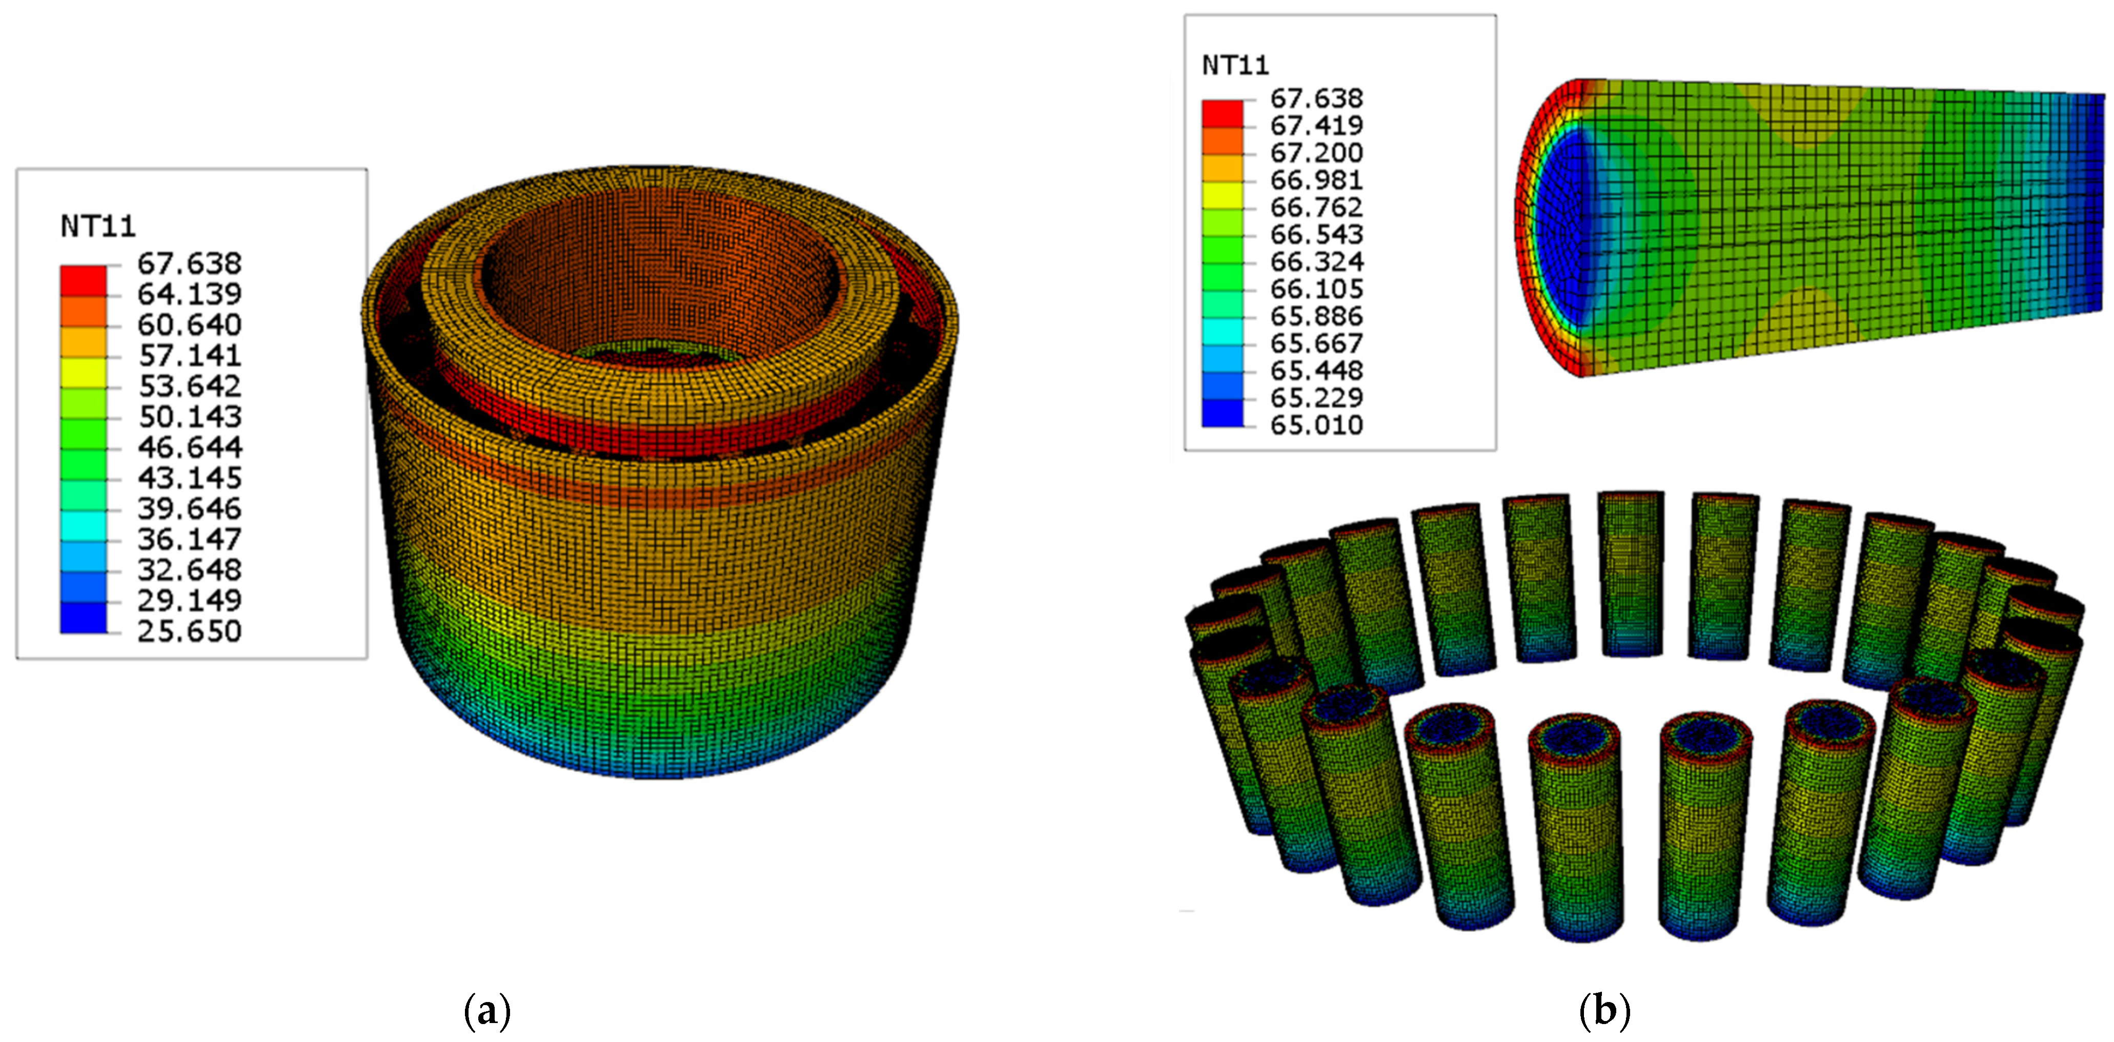Click the yellow swatch in left legend
The image size is (2114, 1042).
[x=83, y=373]
